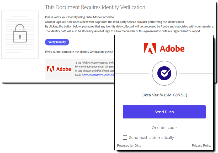
Task: Click the "Adobe Corporate Identity" description text
Action: (x=95, y=63)
